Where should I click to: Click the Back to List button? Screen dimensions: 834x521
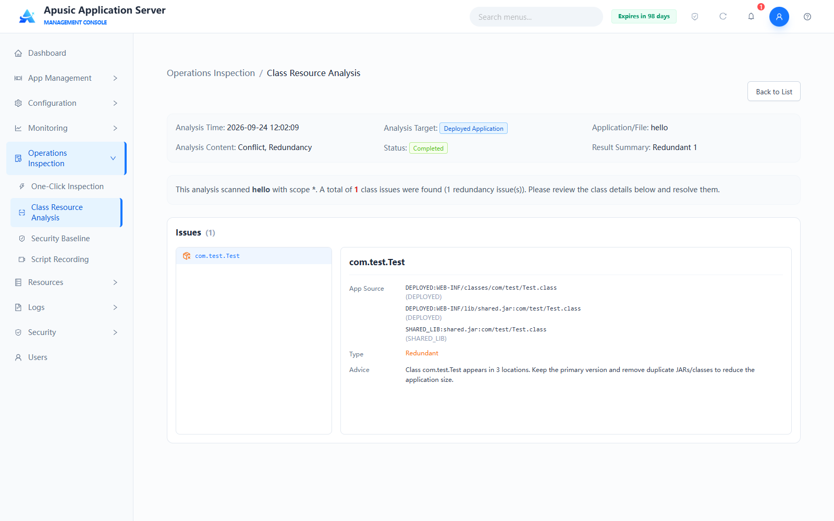coord(774,92)
